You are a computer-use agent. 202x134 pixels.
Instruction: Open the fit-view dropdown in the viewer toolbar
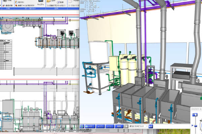138,126
